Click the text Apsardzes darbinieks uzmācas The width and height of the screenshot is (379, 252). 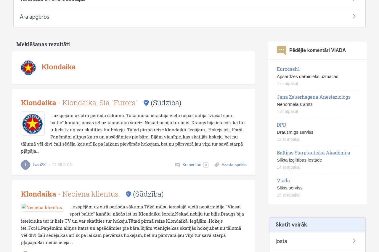pos(308,76)
